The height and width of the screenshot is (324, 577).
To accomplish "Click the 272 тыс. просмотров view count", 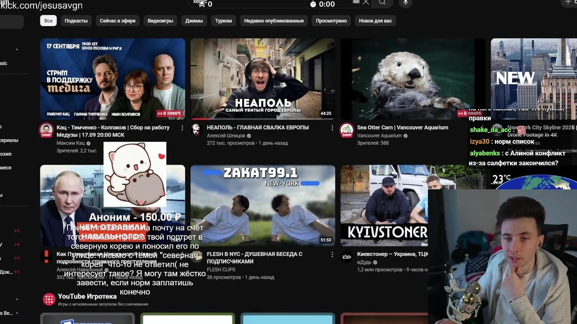I will point(231,143).
